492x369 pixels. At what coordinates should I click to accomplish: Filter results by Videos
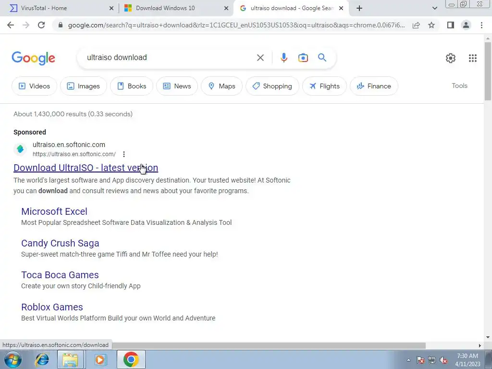(34, 86)
